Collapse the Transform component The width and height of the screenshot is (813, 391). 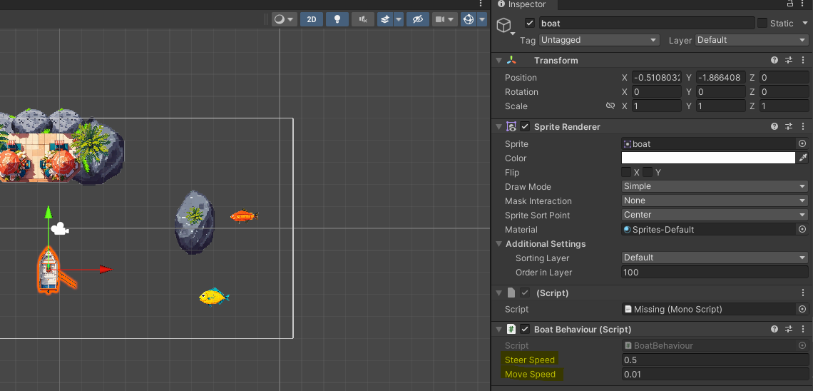[x=498, y=60]
